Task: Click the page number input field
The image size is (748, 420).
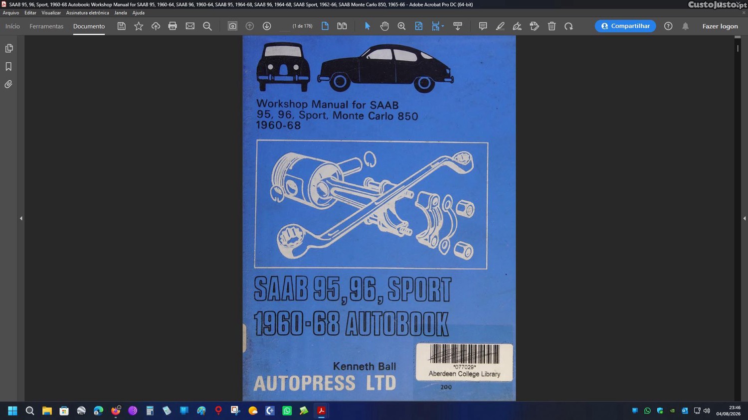Action: tap(284, 26)
